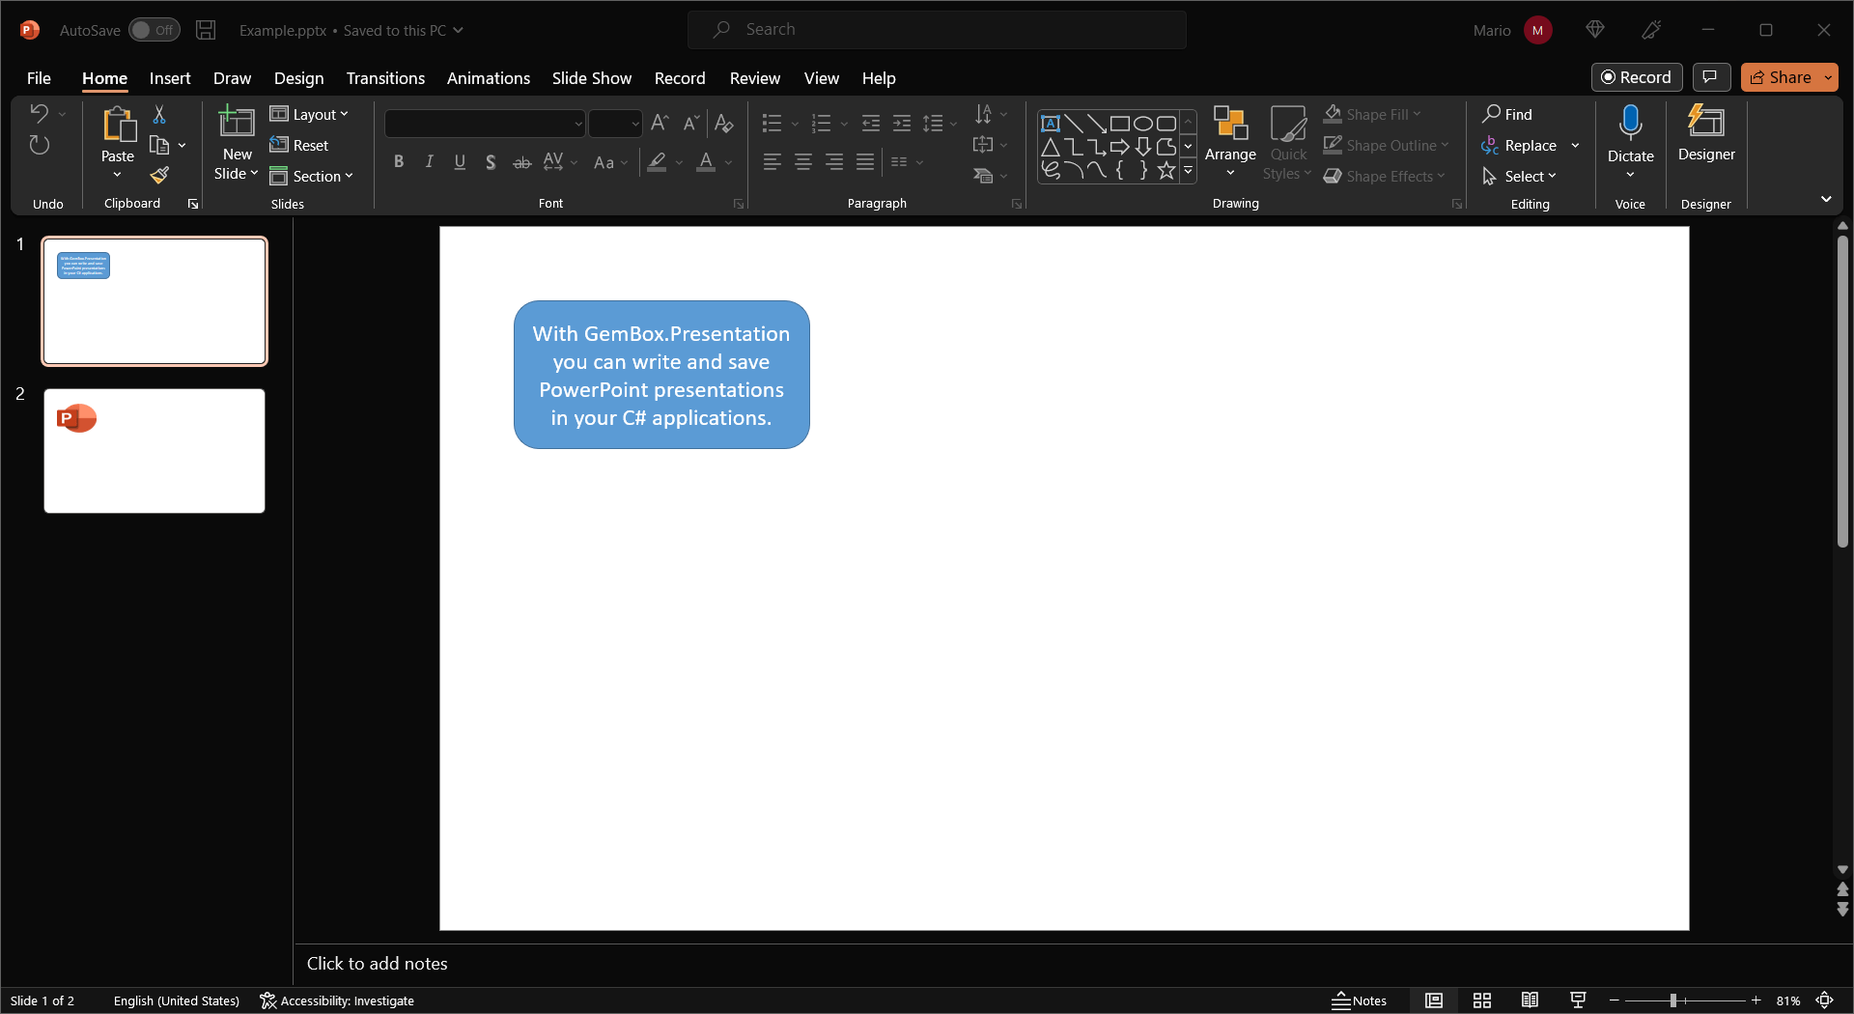
Task: Click the Reset slide button
Action: coord(299,145)
